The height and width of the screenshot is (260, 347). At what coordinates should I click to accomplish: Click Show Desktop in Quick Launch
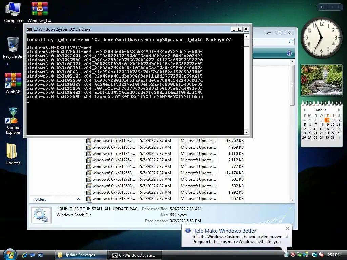point(33,255)
